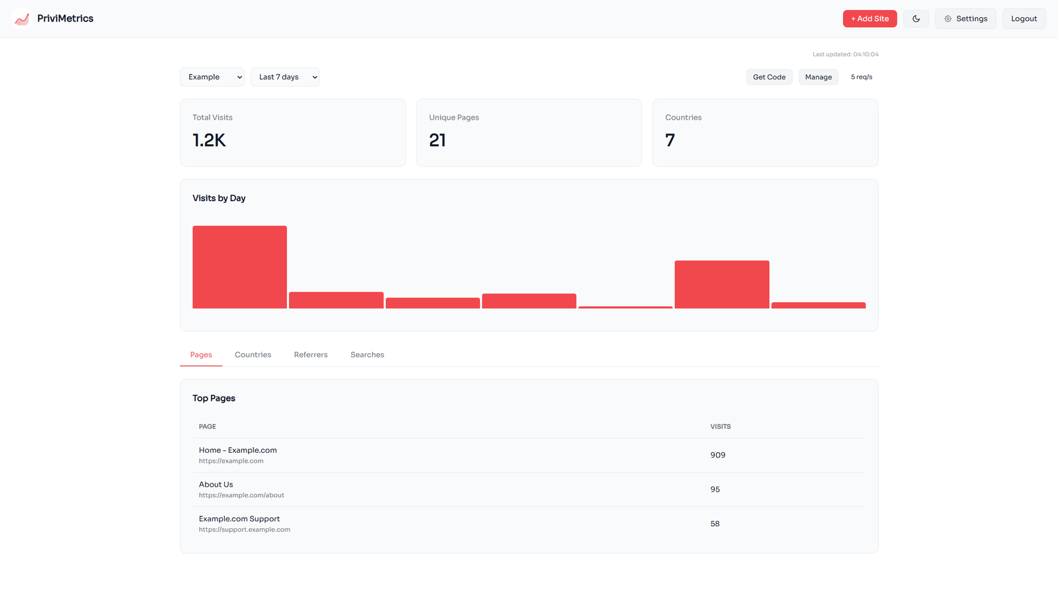
Task: Click the PriviMetrics logo icon
Action: 22,19
